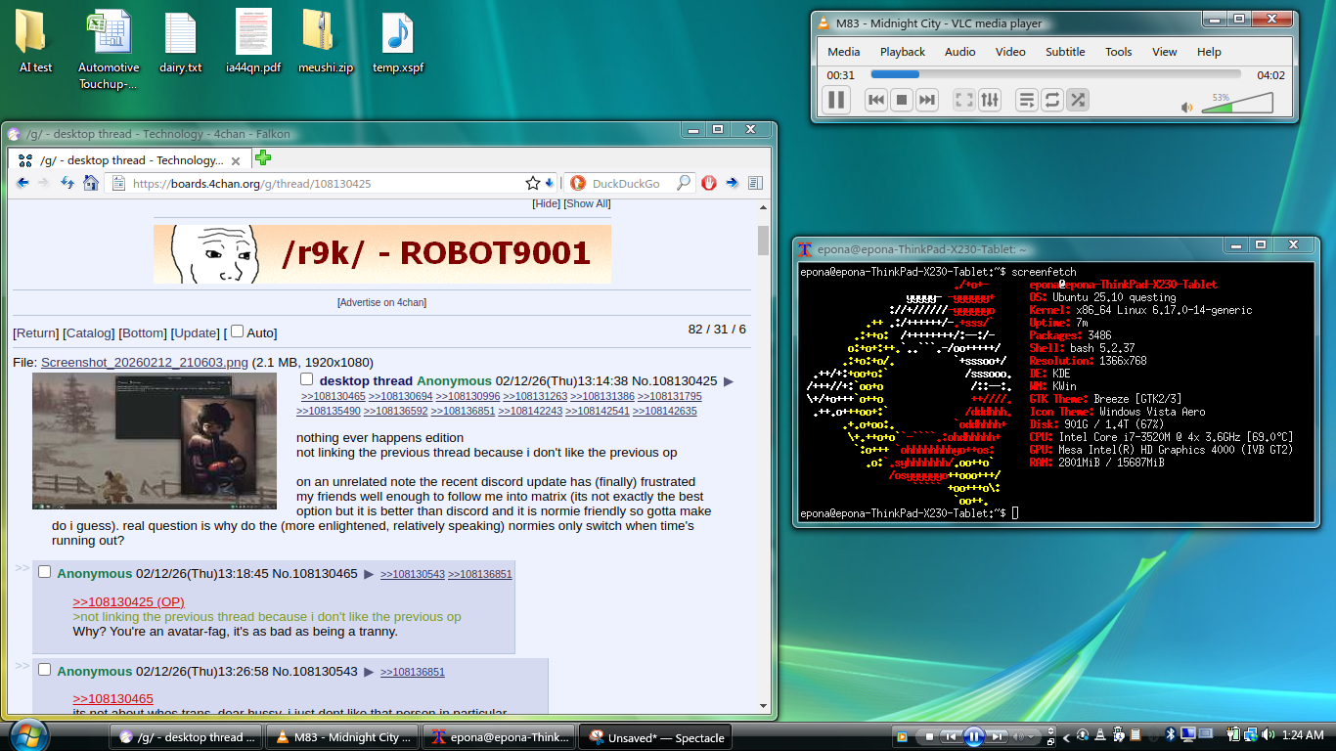Open post menu arrow for No.108130543

coord(369,672)
